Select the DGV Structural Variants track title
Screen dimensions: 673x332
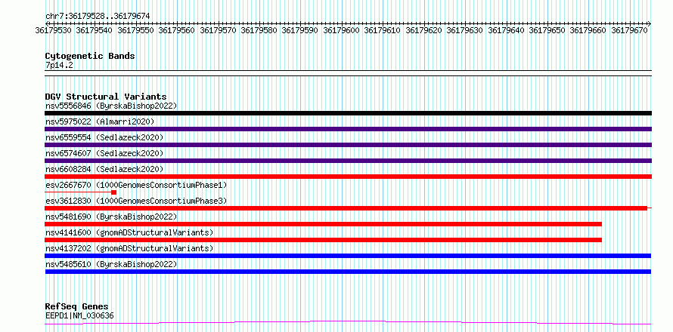[106, 97]
